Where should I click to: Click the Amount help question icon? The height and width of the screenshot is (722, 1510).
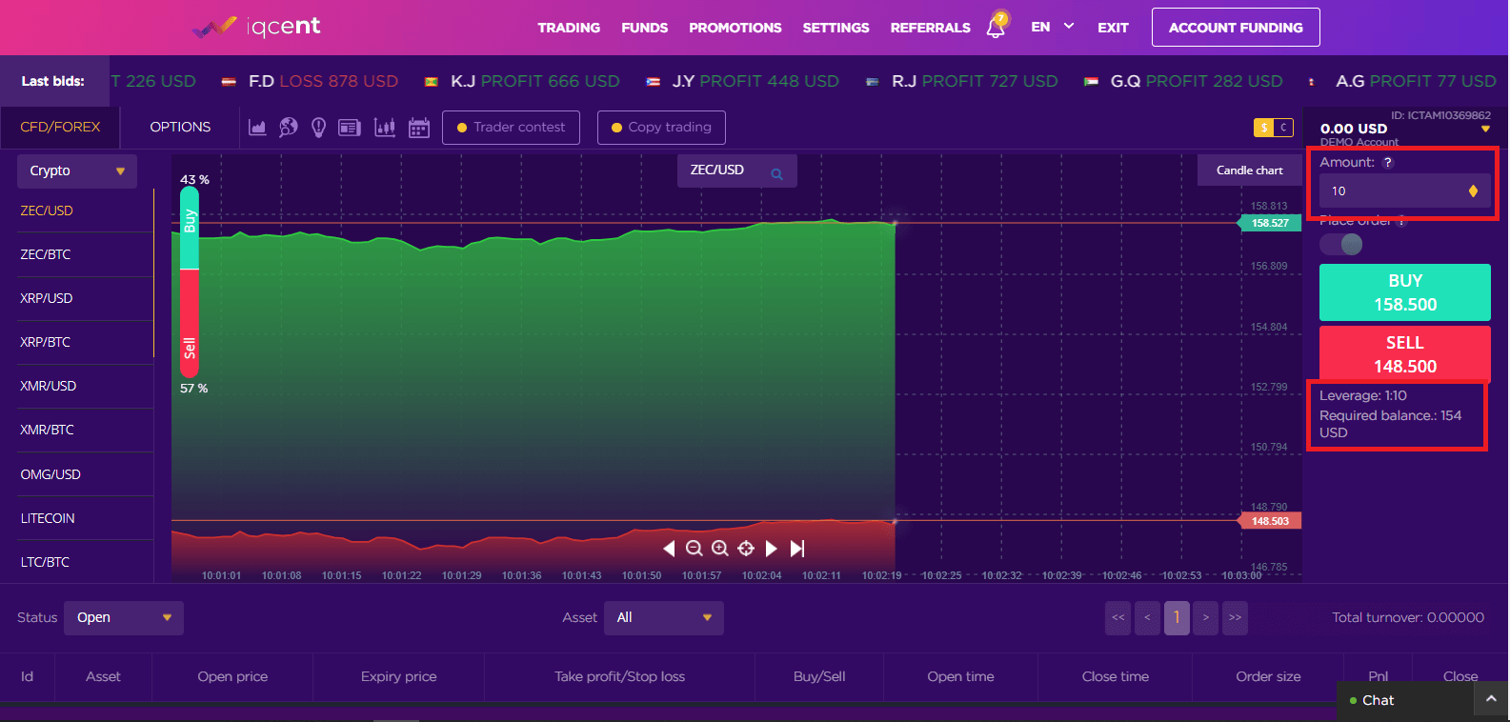[x=1388, y=163]
